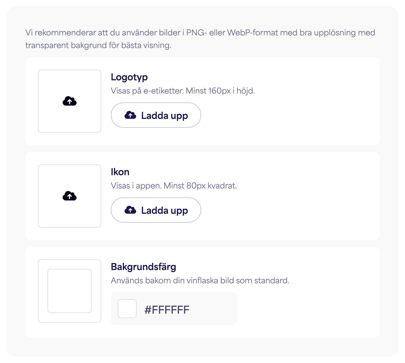
Task: Click the PNG/WebP recommendation paragraph at top
Action: (200, 39)
